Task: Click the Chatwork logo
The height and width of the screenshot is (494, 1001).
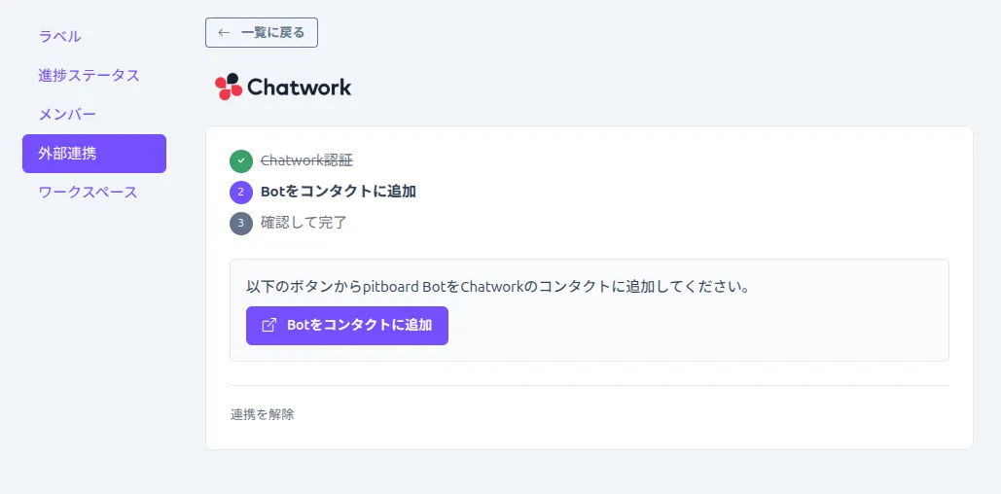Action: click(x=283, y=87)
